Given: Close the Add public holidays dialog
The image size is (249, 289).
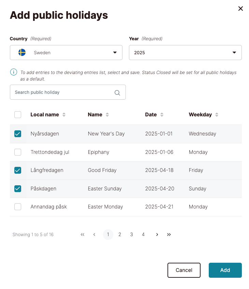Looking at the screenshot, I should coord(240,9).
